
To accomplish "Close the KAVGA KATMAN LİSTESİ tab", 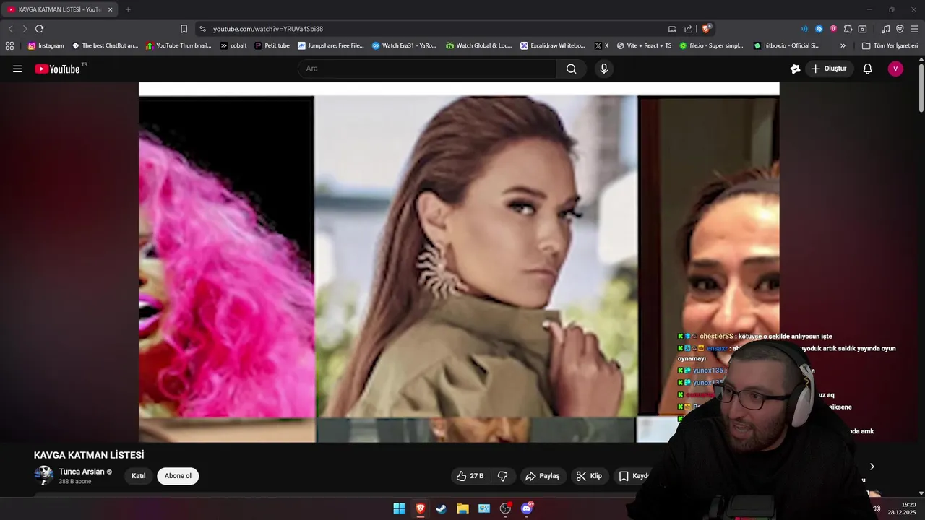I will point(111,9).
